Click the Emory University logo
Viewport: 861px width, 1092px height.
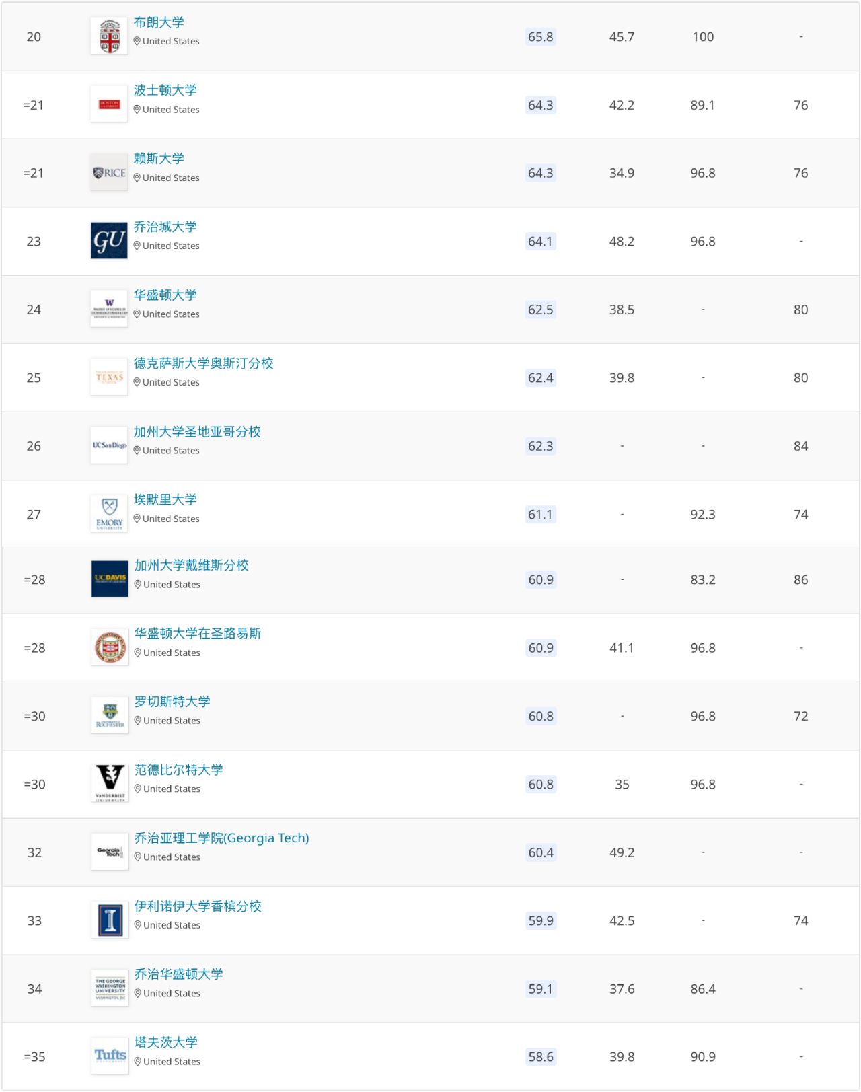point(110,513)
